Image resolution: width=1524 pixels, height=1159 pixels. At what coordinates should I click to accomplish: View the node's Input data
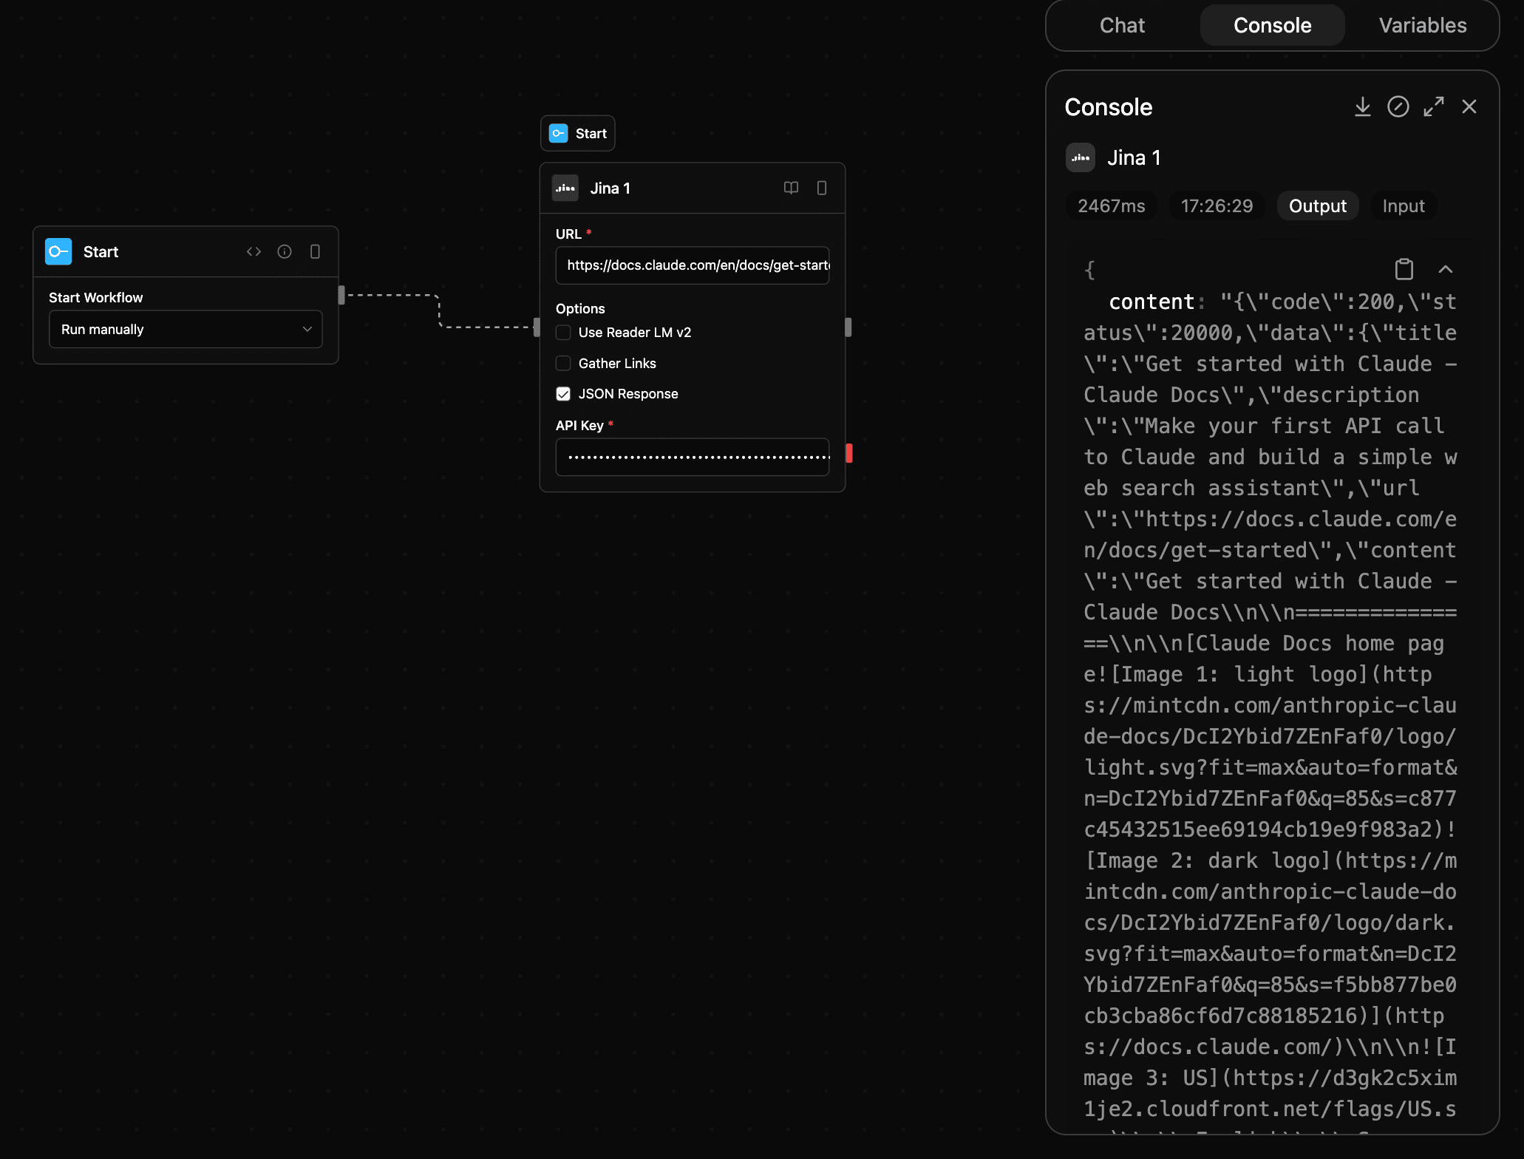tap(1403, 205)
